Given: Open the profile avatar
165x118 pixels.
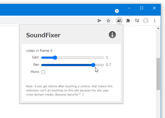Looking at the screenshot, I should point(146,21).
